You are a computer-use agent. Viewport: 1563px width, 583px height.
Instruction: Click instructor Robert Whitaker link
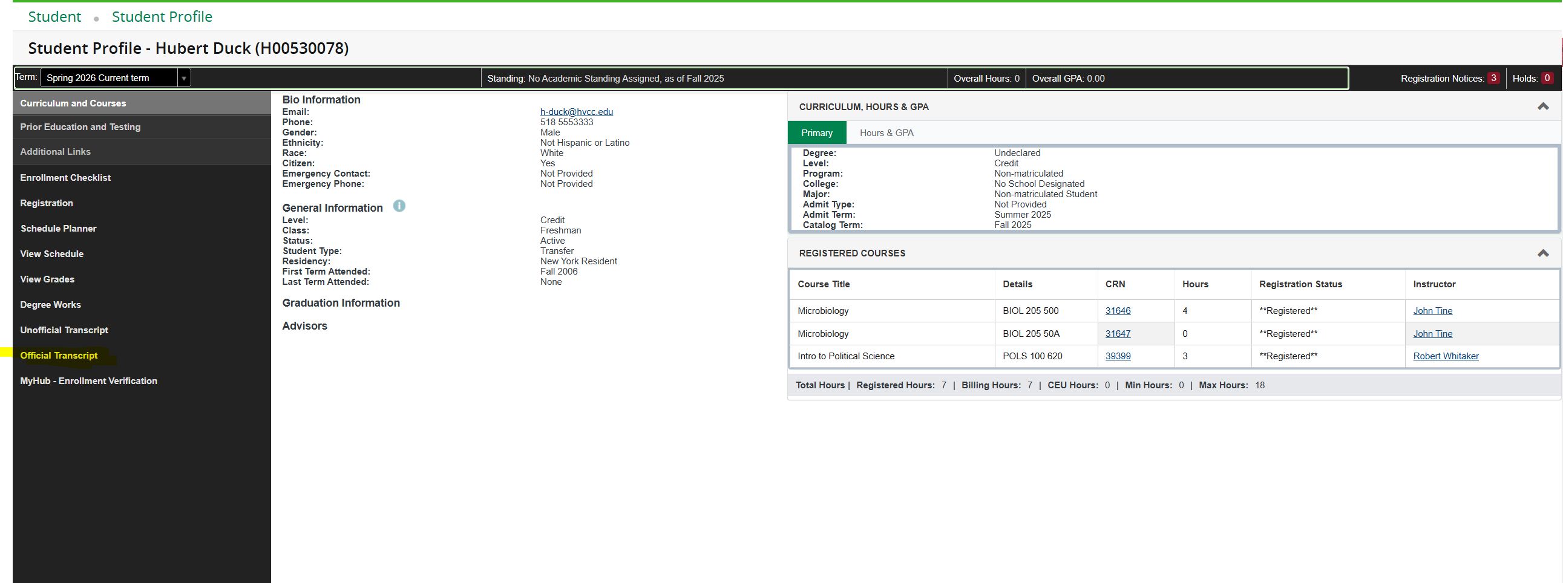click(x=1445, y=356)
